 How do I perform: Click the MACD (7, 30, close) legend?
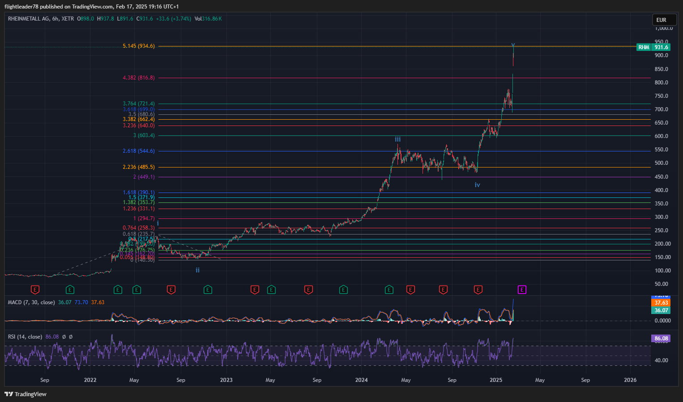point(31,302)
